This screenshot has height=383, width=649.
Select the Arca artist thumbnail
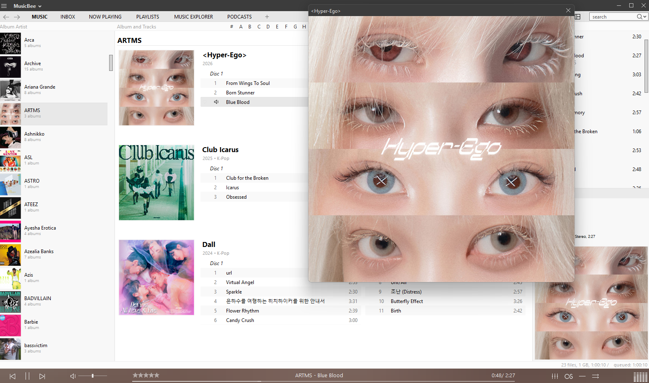[10, 43]
